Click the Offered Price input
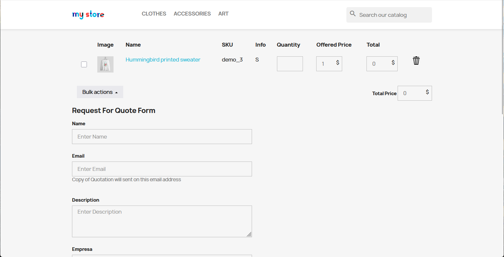The image size is (504, 257). pos(326,64)
